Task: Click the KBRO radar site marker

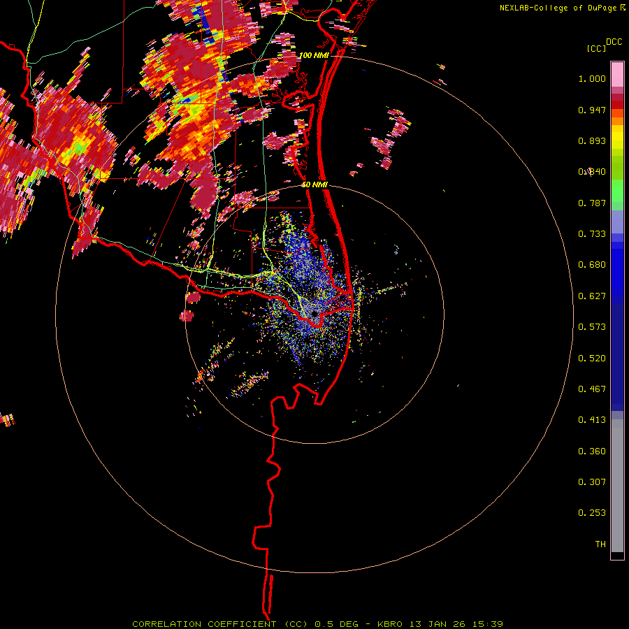Action: (314, 314)
